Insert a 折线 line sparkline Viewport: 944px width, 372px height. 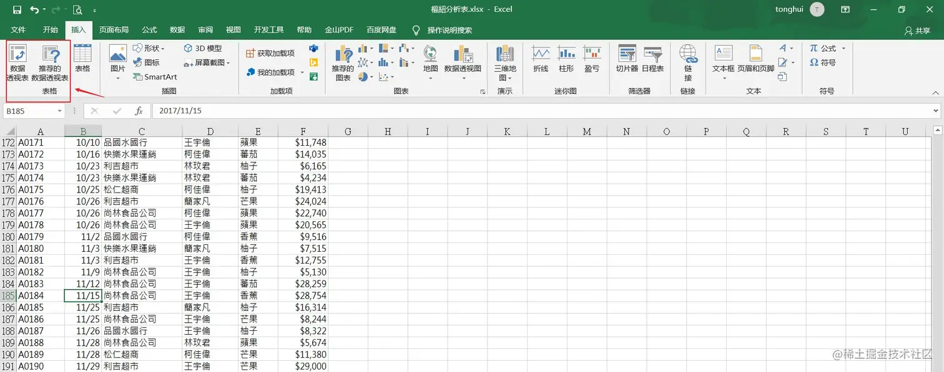pyautogui.click(x=541, y=59)
